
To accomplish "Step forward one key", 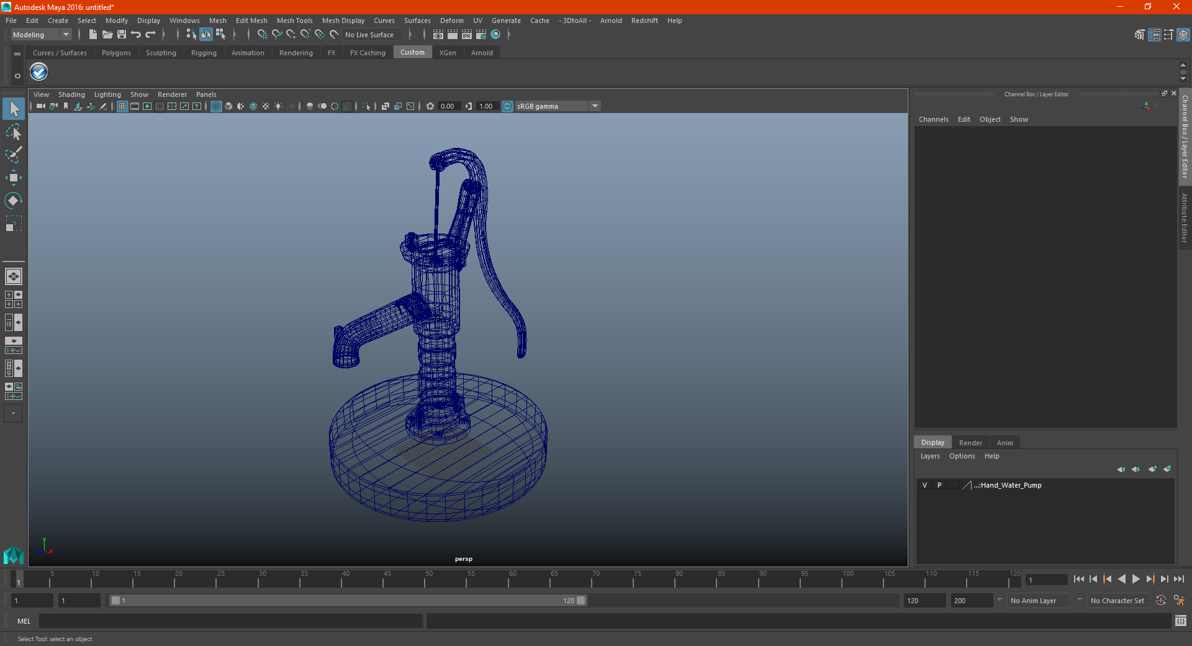I will [x=1150, y=579].
